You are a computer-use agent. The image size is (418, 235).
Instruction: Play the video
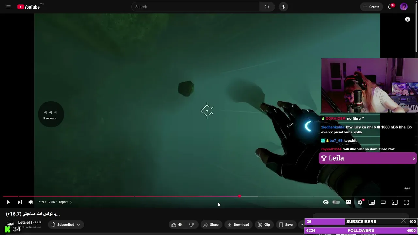tap(8, 202)
